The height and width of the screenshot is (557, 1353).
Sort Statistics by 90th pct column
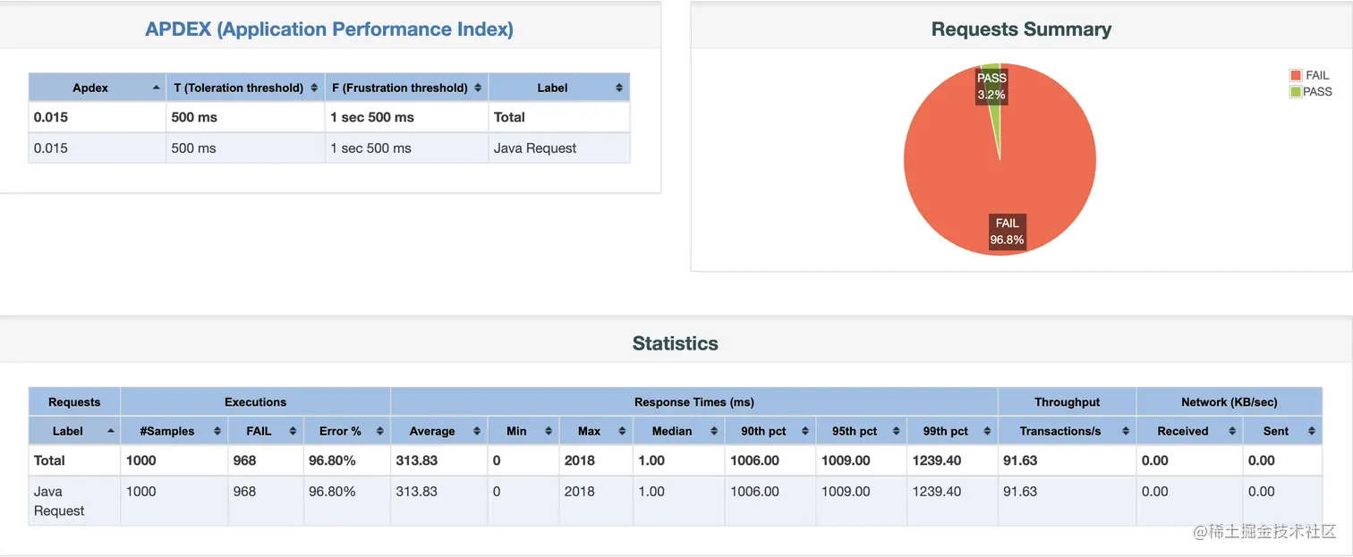coord(770,431)
